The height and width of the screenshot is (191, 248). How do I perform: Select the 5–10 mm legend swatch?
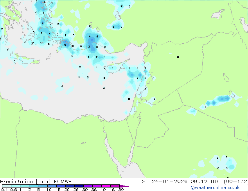[43, 186]
